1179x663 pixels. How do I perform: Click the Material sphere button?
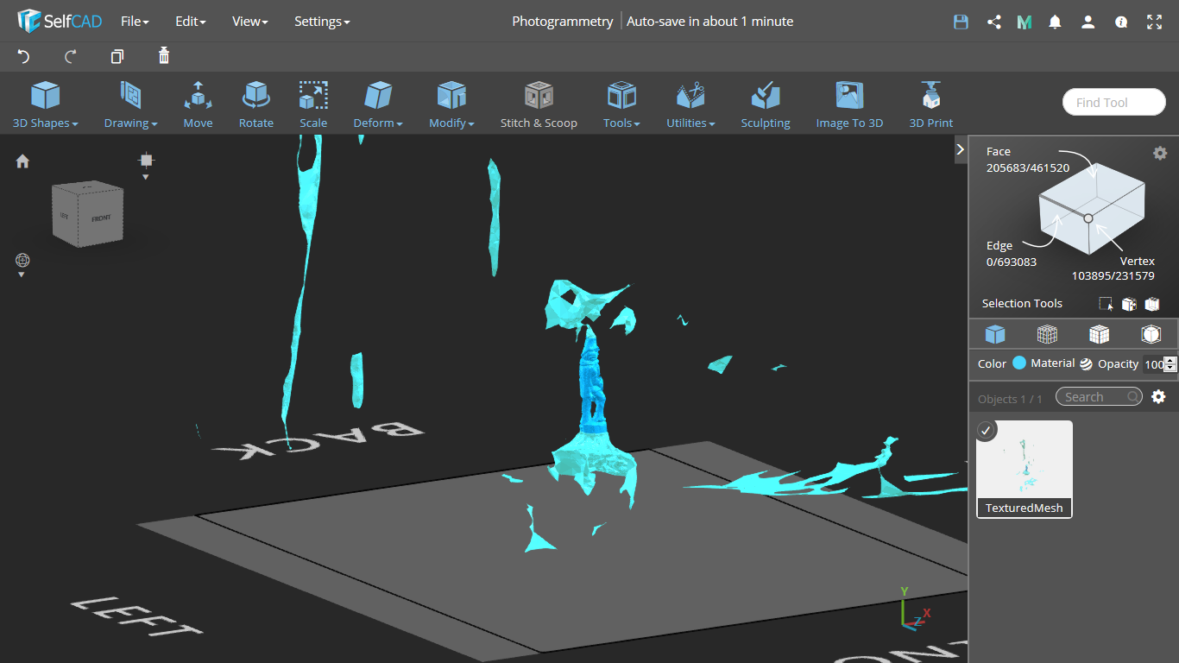pos(1086,364)
